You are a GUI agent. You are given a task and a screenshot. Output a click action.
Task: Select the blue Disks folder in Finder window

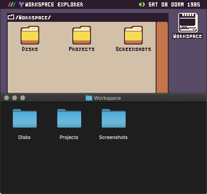[x=25, y=118]
